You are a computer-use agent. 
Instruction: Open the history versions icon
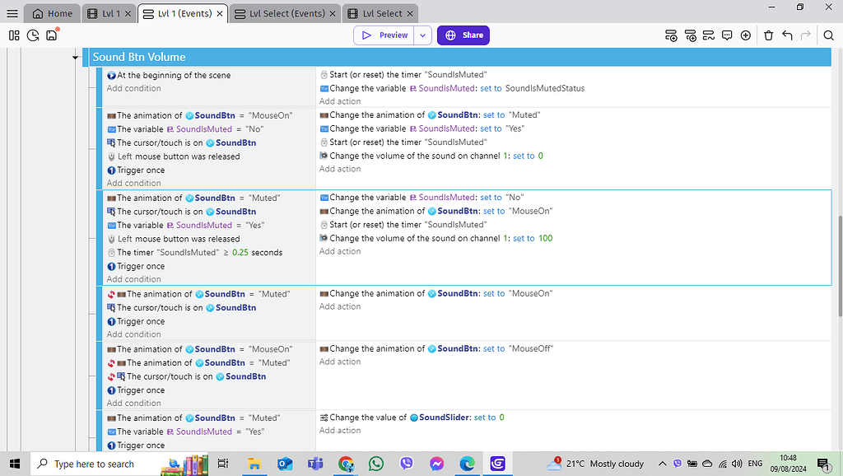[x=33, y=35]
